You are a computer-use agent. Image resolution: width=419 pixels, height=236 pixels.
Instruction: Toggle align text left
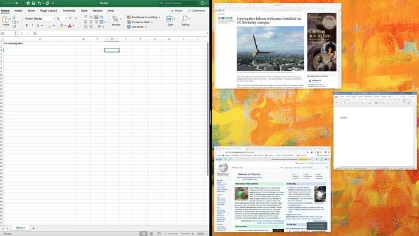click(86, 22)
